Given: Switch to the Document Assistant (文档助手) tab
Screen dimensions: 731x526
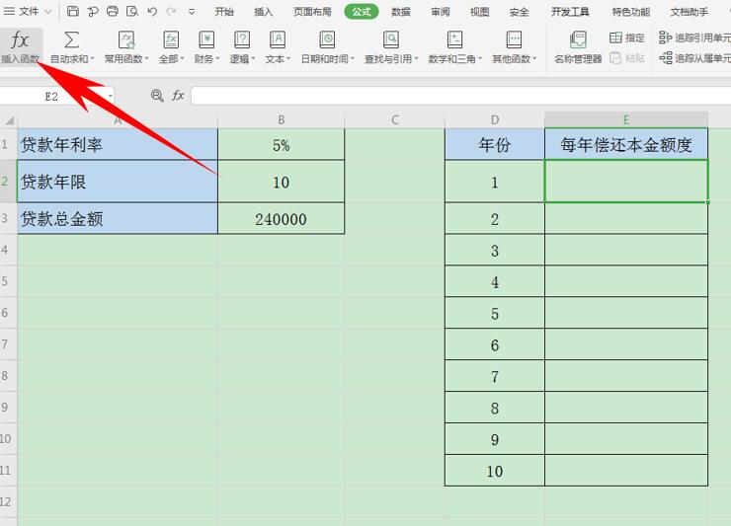Looking at the screenshot, I should click(690, 12).
